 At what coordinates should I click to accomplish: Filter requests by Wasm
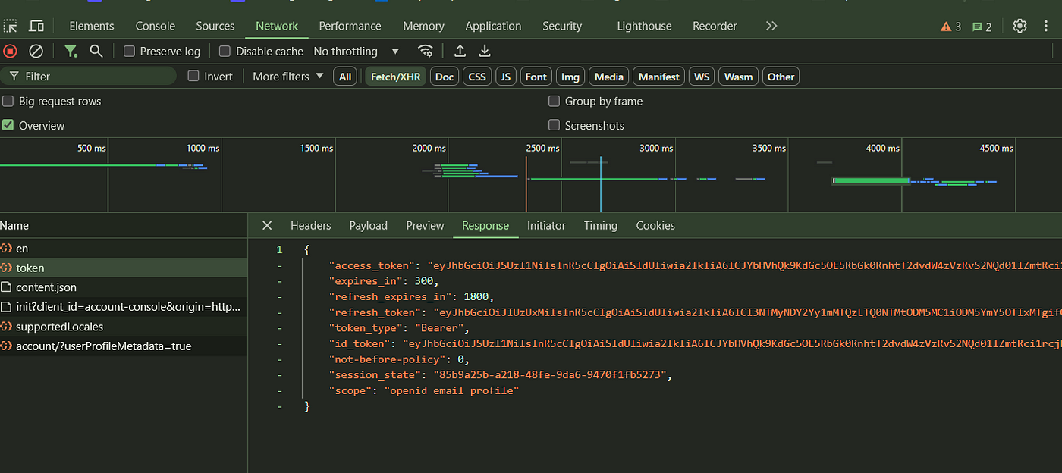739,77
